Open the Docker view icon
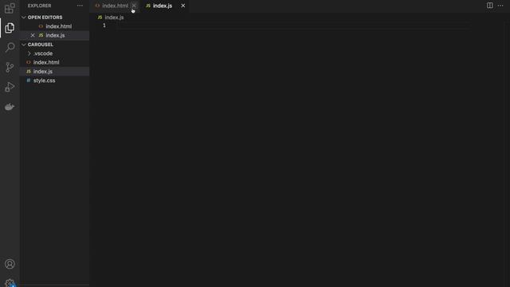Viewport: 510px width, 287px height. tap(10, 107)
